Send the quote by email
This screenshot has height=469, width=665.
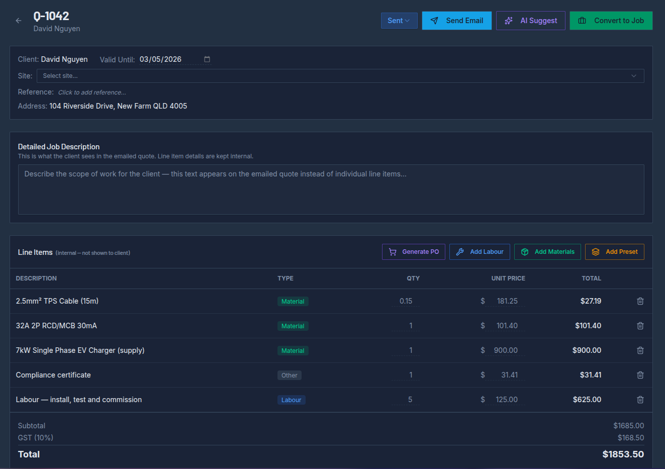(457, 21)
